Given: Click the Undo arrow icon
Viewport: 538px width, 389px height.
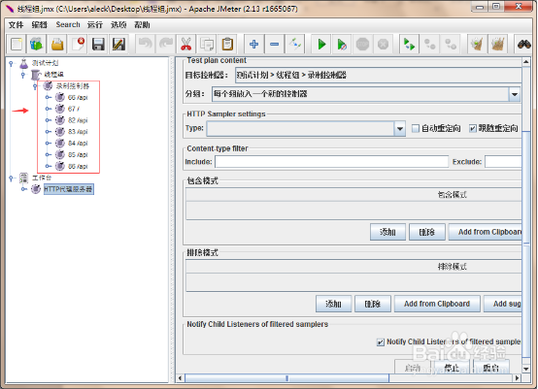Looking at the screenshot, I should coord(146,45).
